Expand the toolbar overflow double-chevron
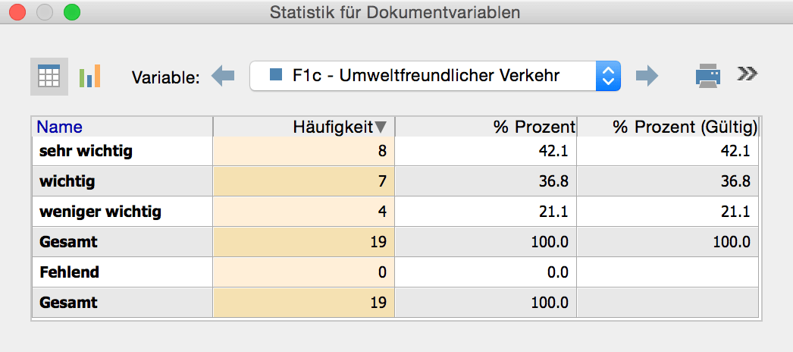The width and height of the screenshot is (793, 352). pyautogui.click(x=748, y=74)
